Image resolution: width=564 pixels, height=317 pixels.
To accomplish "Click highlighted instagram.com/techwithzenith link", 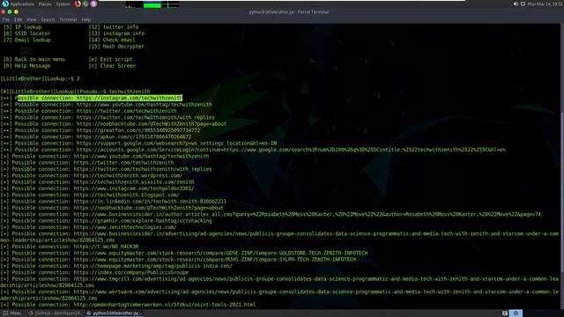I will (130, 98).
